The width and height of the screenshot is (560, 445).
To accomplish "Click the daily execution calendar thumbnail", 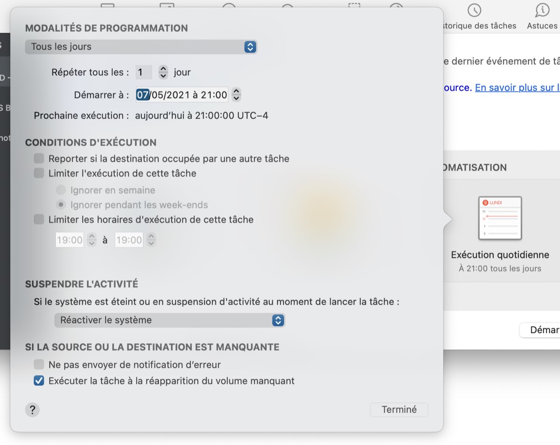I will (x=500, y=218).
